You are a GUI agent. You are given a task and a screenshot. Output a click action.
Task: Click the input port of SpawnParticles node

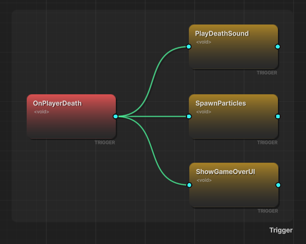click(x=189, y=116)
